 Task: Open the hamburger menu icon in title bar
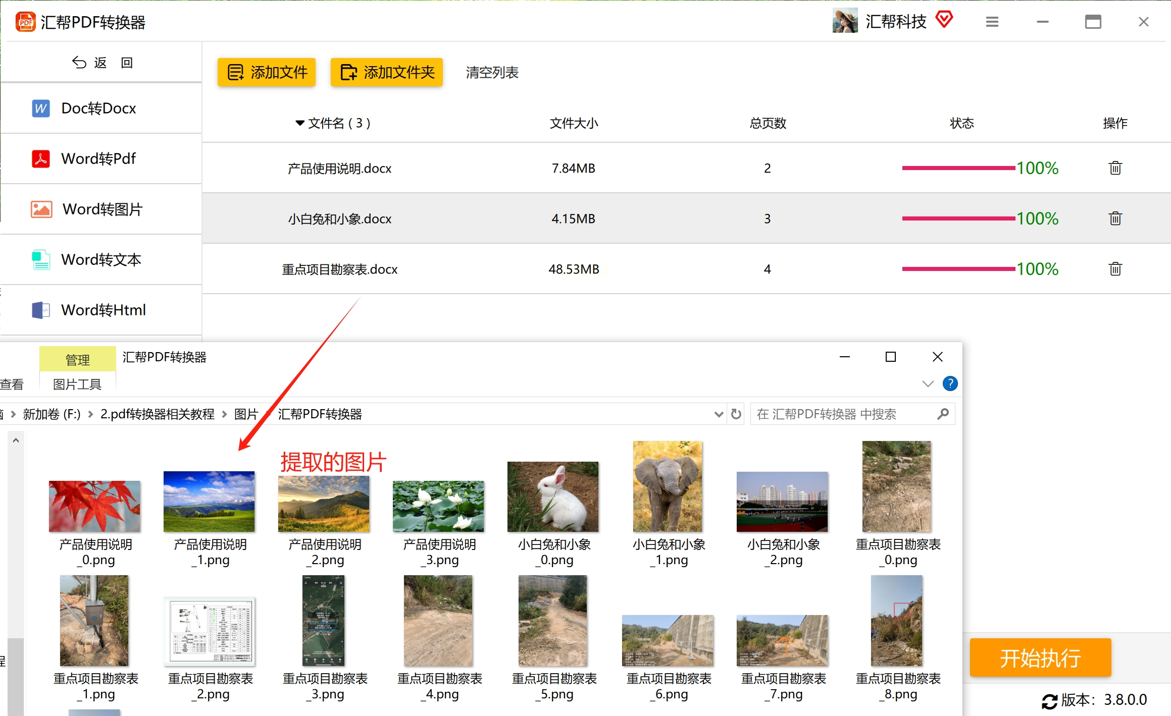point(992,22)
